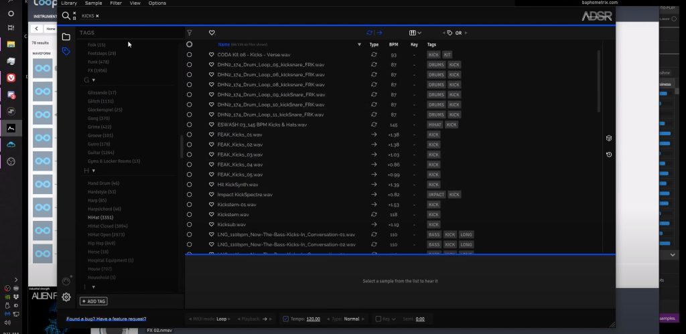Viewport: 686px width, 334px height.
Task: Favorite Kicksub.wav heart icon
Action: point(211,224)
